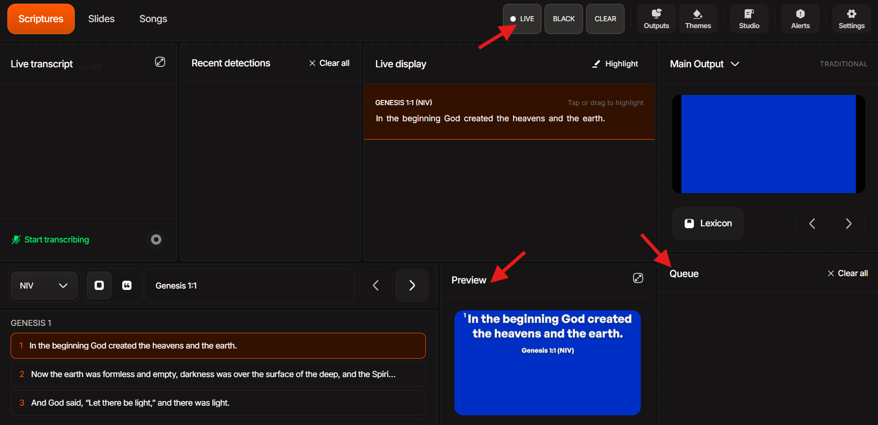Open the Lexicon button

click(708, 224)
